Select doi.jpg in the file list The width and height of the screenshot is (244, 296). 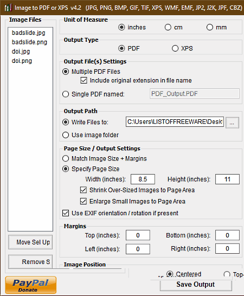click(x=21, y=52)
